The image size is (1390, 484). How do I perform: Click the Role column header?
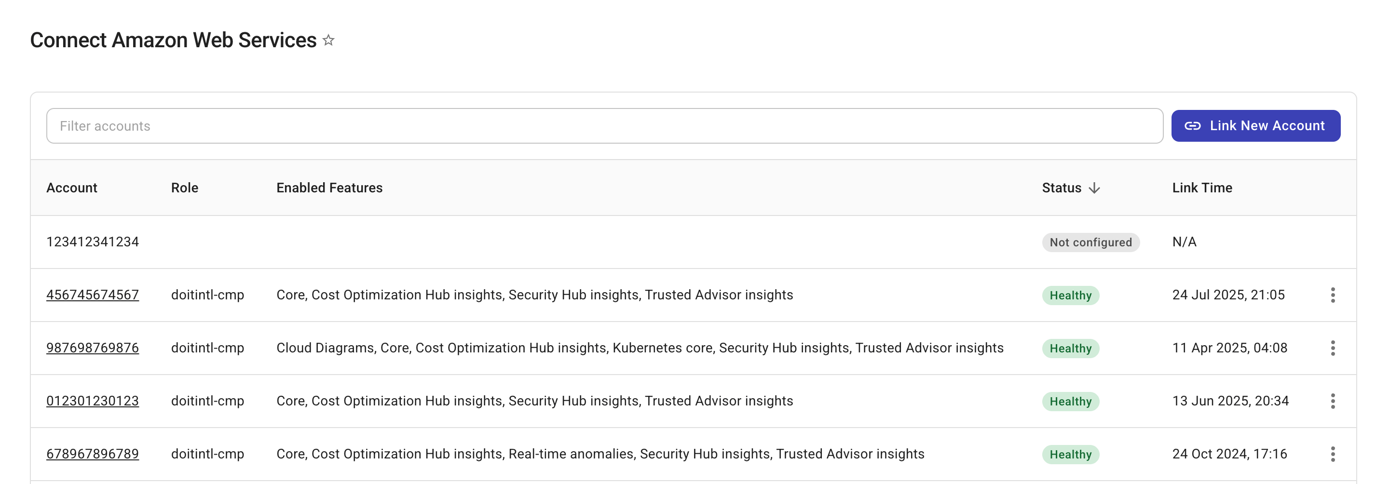click(185, 188)
